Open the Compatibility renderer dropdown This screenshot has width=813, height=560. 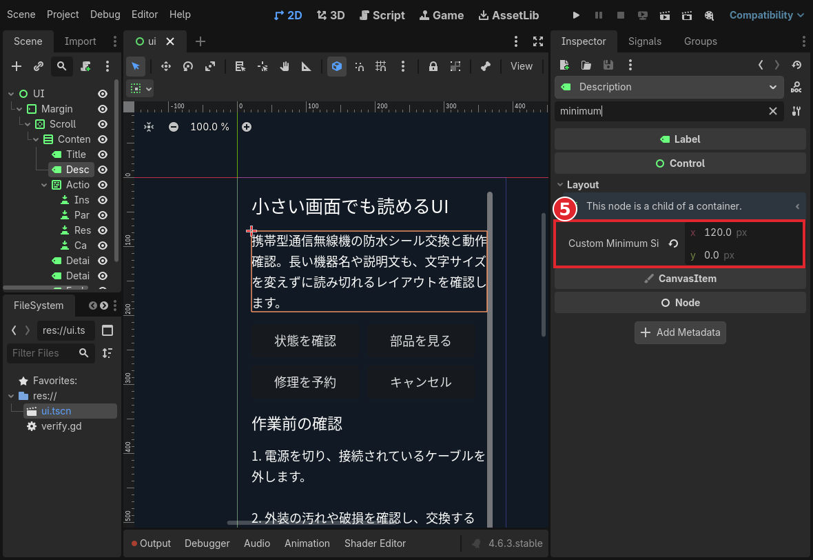[x=766, y=15]
